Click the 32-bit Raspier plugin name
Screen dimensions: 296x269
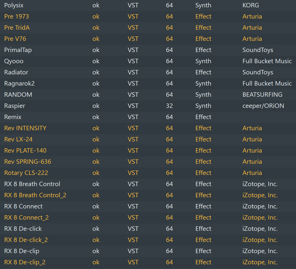(15, 106)
